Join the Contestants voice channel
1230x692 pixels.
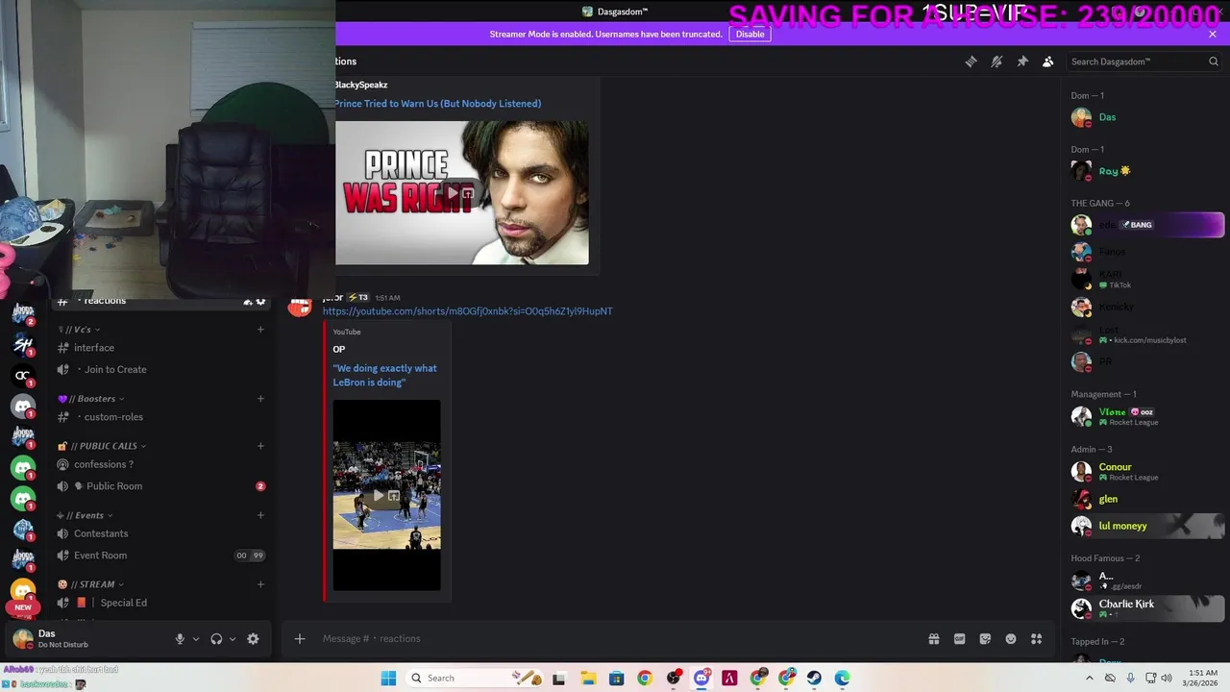tap(161, 533)
